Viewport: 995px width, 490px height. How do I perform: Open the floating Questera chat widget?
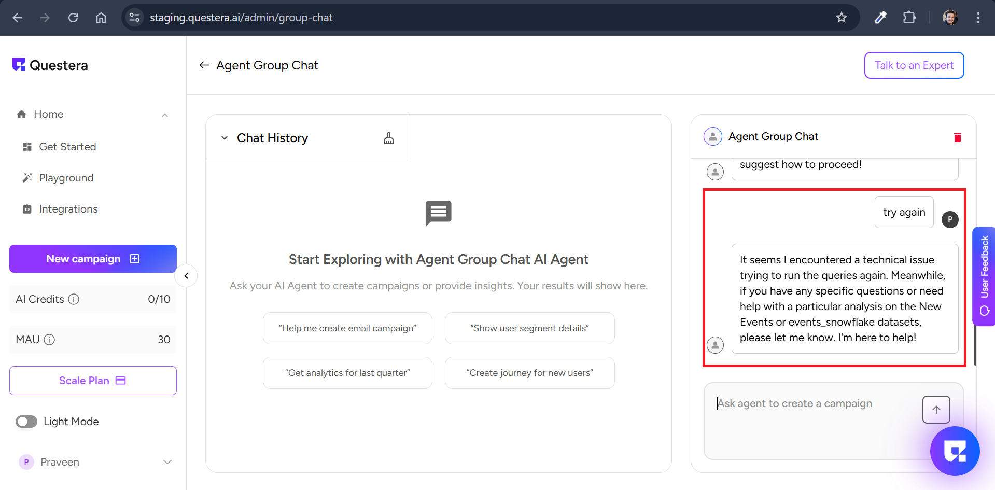955,451
